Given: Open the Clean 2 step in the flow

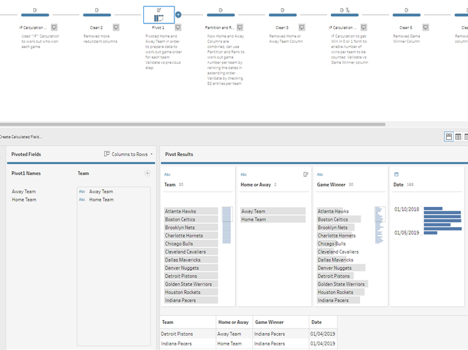Looking at the screenshot, I should (97, 14).
